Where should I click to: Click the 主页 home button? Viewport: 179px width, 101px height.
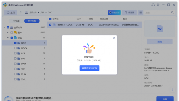coord(11,13)
